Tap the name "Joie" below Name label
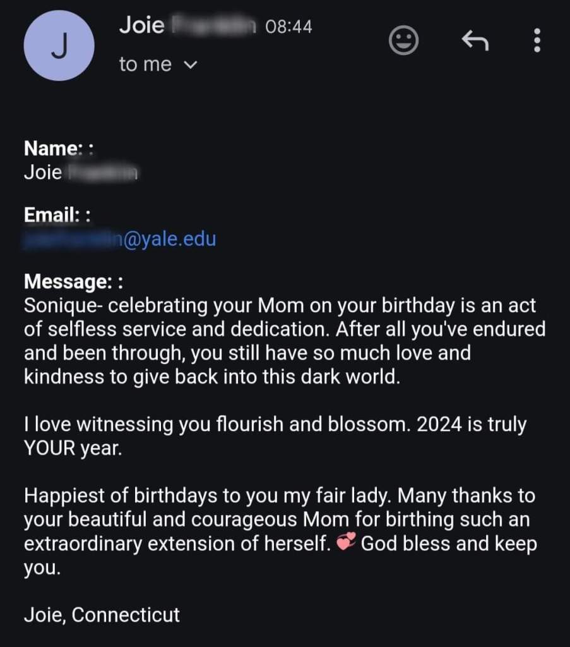The width and height of the screenshot is (570, 647). (43, 172)
